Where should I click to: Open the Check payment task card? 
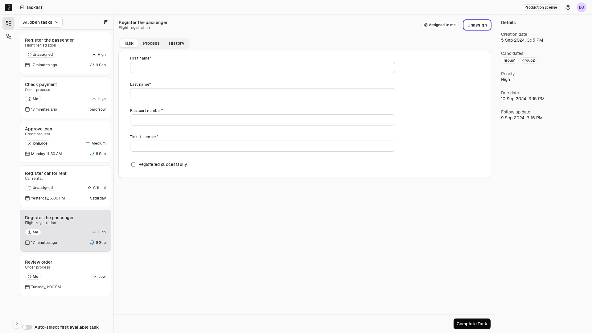[65, 97]
